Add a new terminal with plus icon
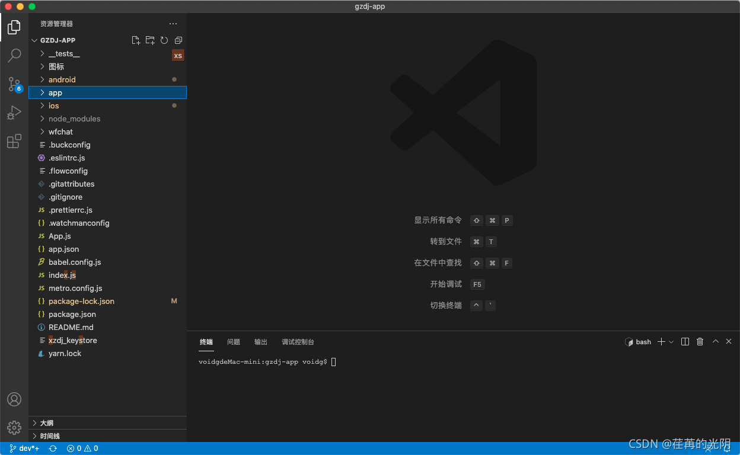This screenshot has width=740, height=455. pyautogui.click(x=661, y=342)
